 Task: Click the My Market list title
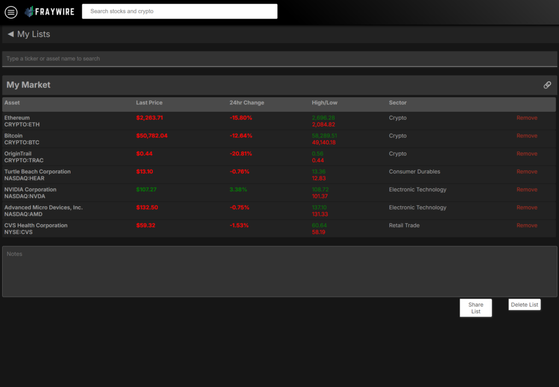tap(28, 85)
